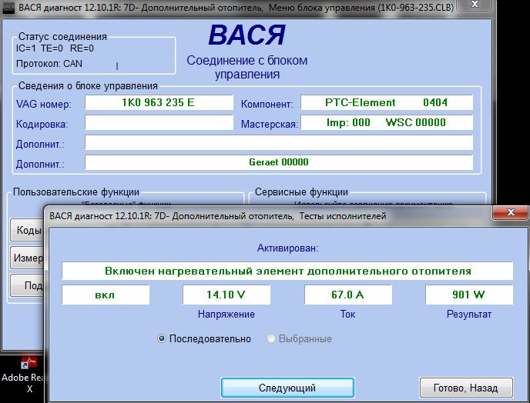The image size is (530, 403).
Task: Click the 14.10 V voltage value
Action: pyautogui.click(x=226, y=295)
